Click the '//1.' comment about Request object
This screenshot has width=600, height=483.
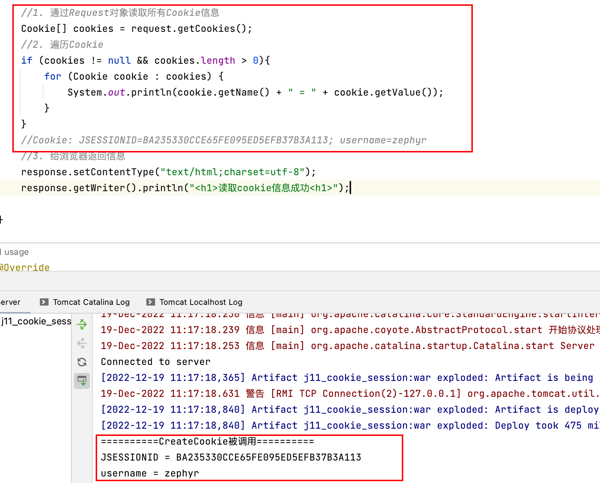tap(120, 13)
